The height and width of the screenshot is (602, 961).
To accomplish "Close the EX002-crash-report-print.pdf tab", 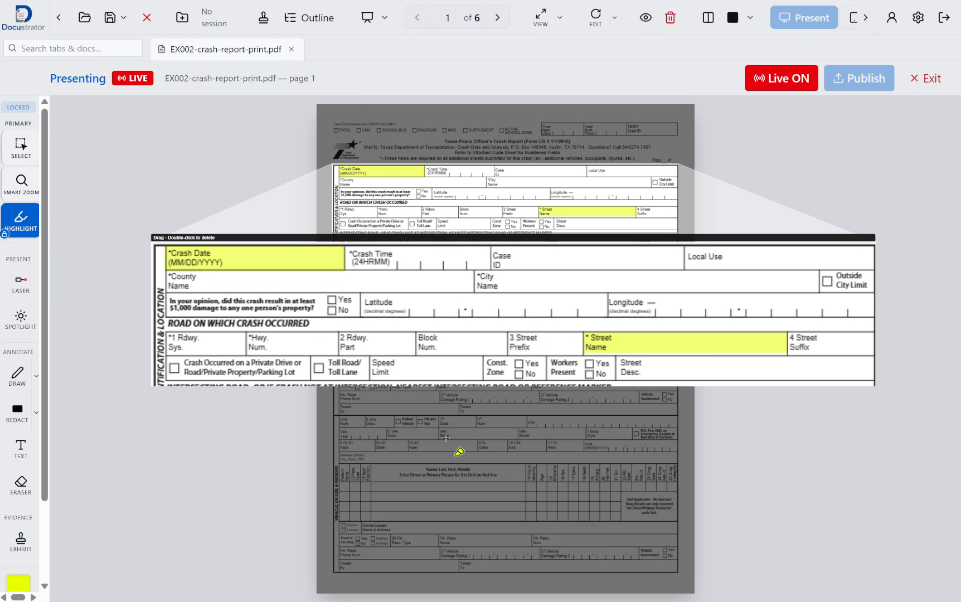I will [292, 49].
